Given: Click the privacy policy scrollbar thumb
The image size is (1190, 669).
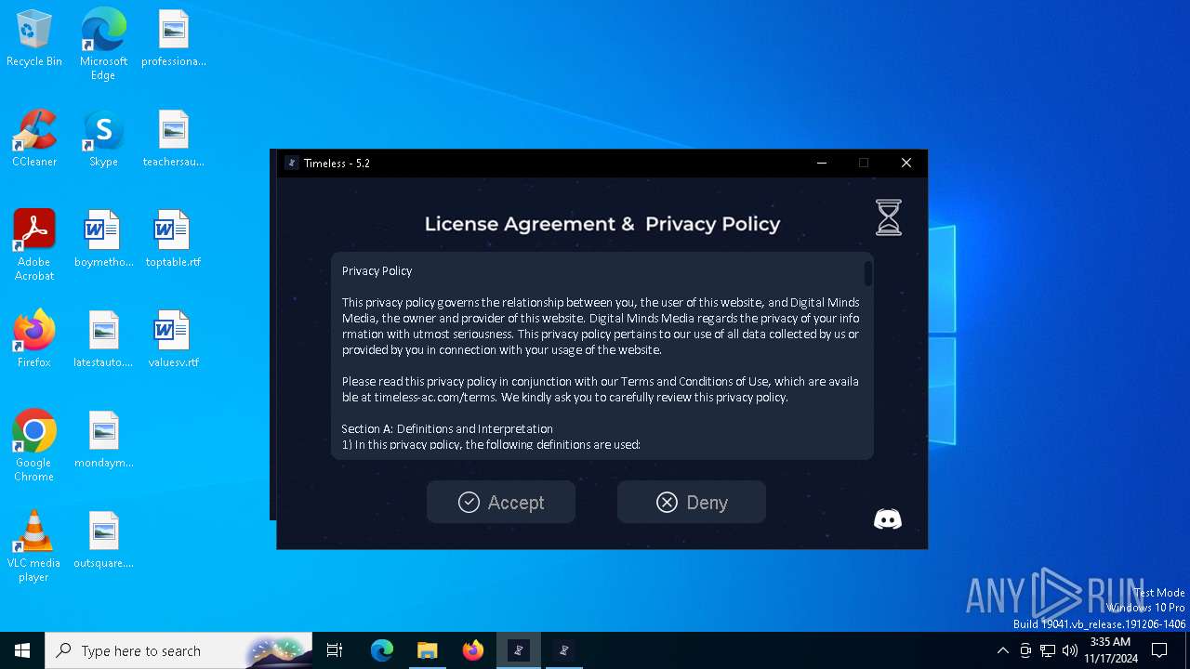Looking at the screenshot, I should tap(868, 273).
